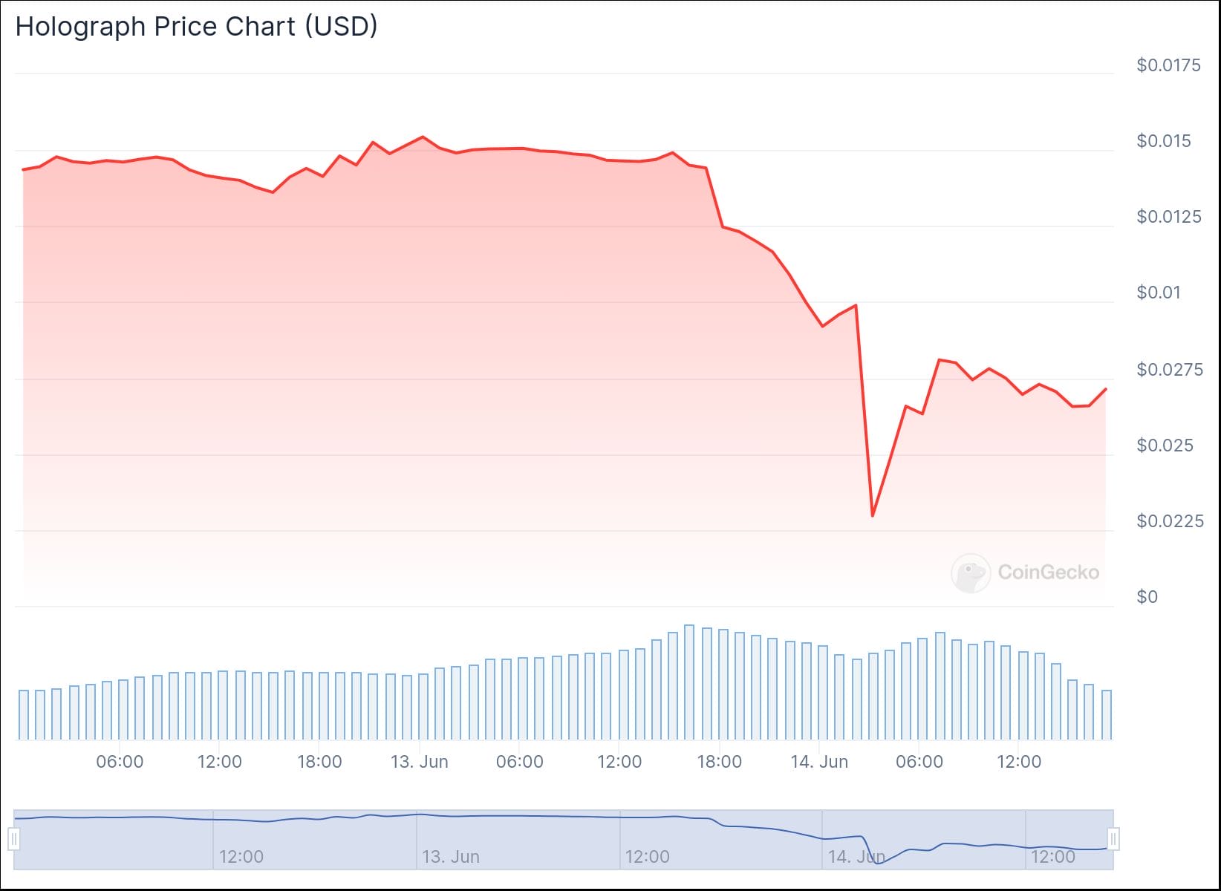Click the lowest dip point on price line
1221x891 pixels.
point(873,515)
